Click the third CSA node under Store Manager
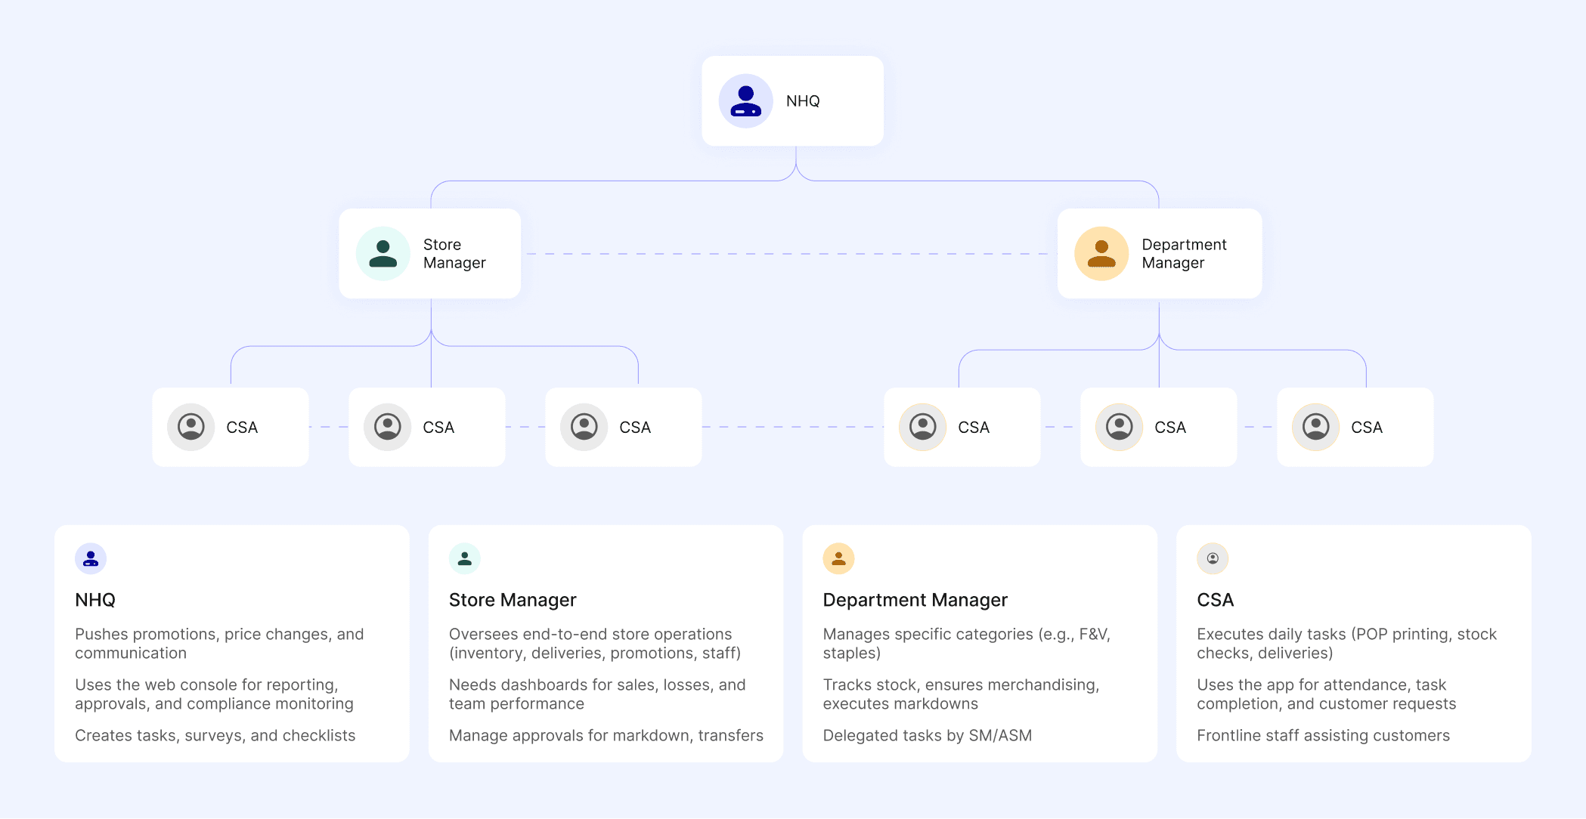The width and height of the screenshot is (1586, 819). pyautogui.click(x=624, y=427)
